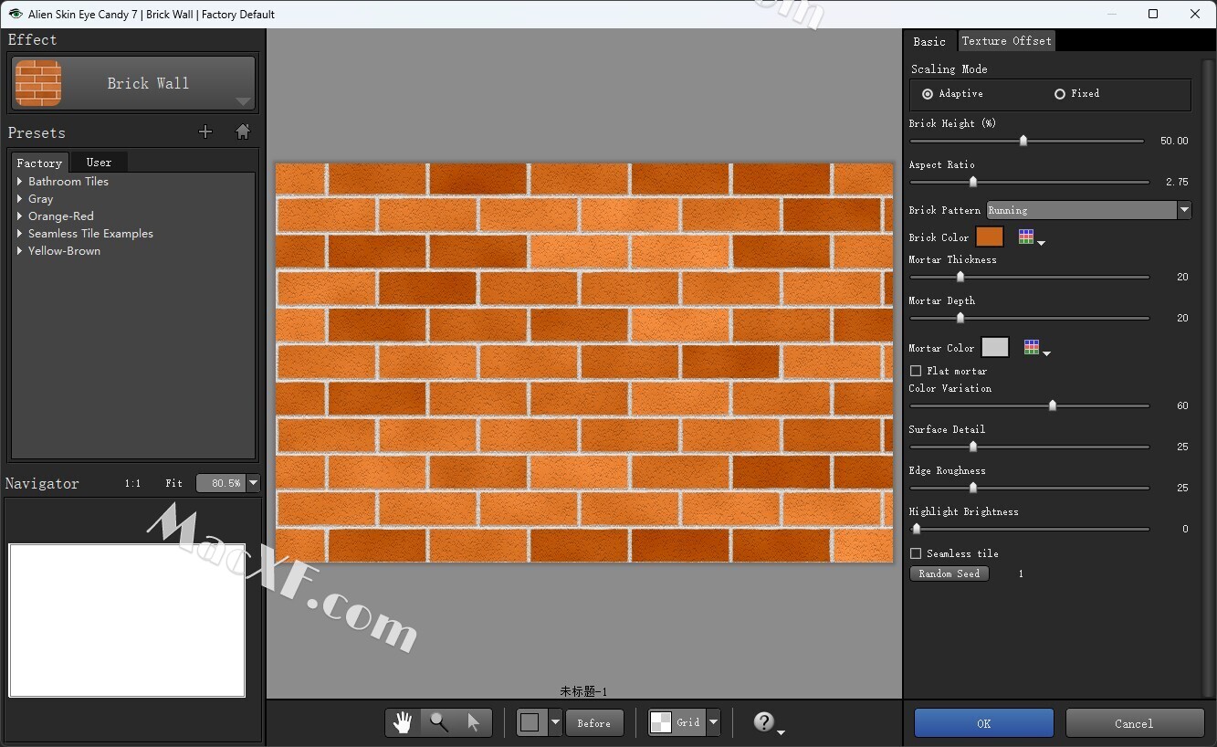Click the Brick Wall effect icon
The height and width of the screenshot is (747, 1217).
(38, 83)
